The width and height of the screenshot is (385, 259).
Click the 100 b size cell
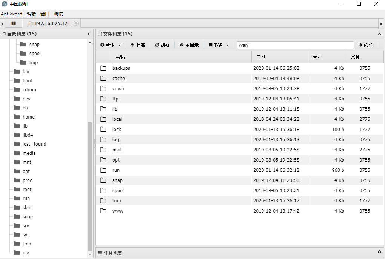pos(338,129)
